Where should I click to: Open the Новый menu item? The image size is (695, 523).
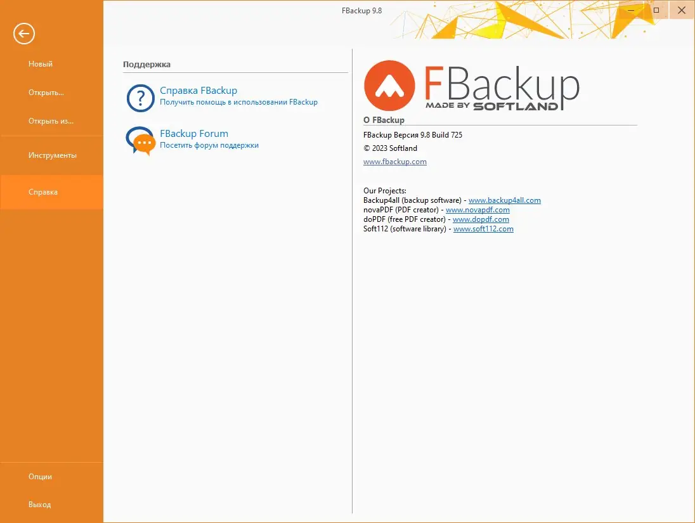pos(41,64)
